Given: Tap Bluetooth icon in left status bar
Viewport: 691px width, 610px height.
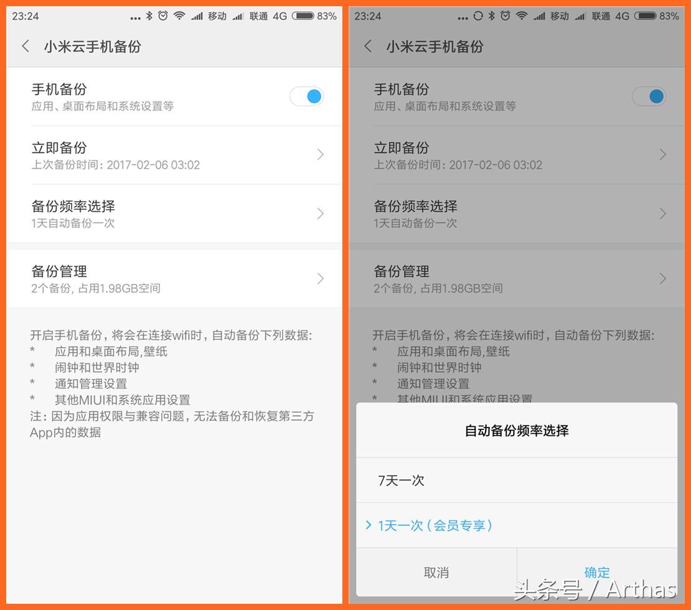Looking at the screenshot, I should point(149,16).
